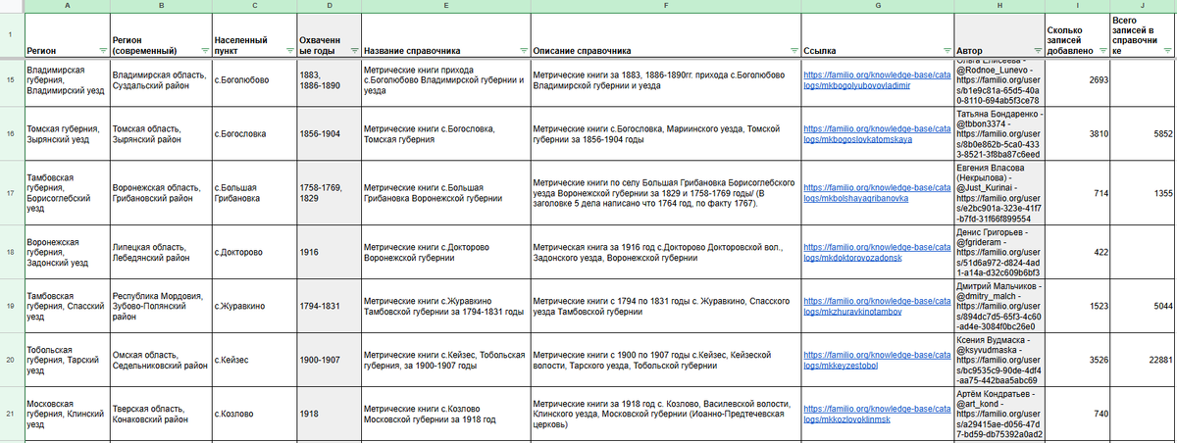Select the cell с.Козлово
Image resolution: width=1177 pixels, height=443 pixels.
pyautogui.click(x=253, y=414)
